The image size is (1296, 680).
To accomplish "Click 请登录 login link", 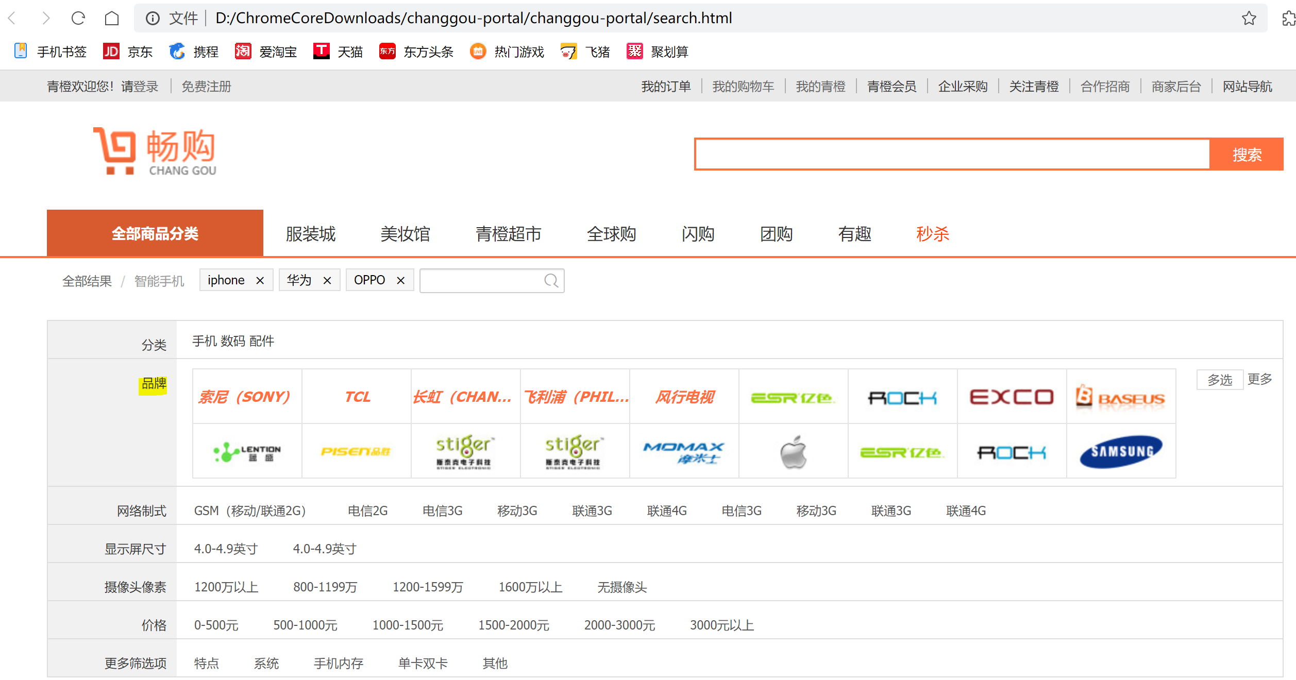I will pyautogui.click(x=140, y=86).
